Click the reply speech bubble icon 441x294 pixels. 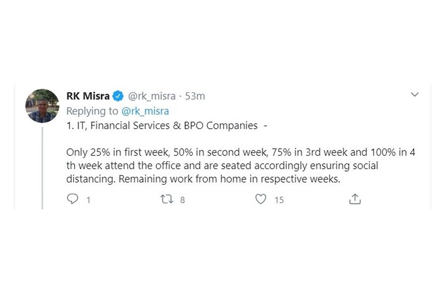(72, 199)
